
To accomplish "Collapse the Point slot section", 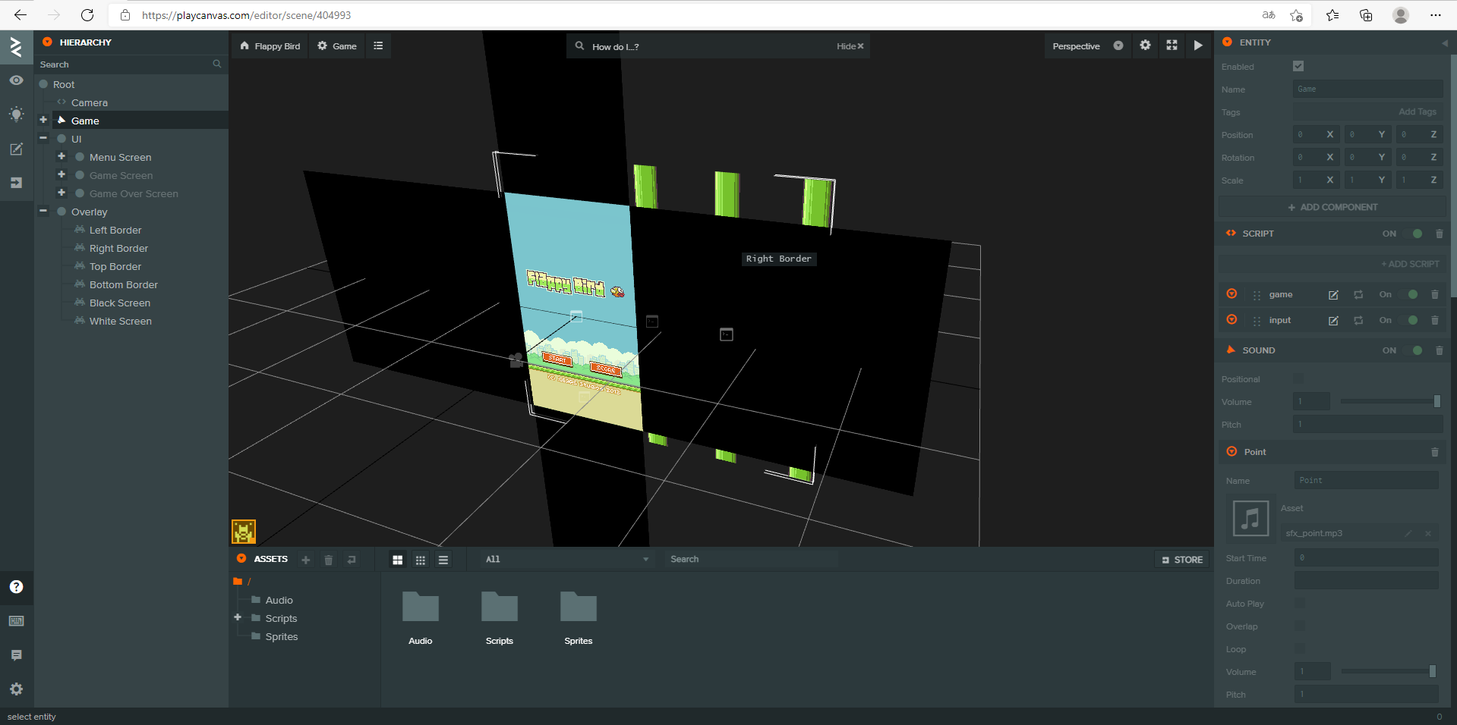I will [1232, 451].
